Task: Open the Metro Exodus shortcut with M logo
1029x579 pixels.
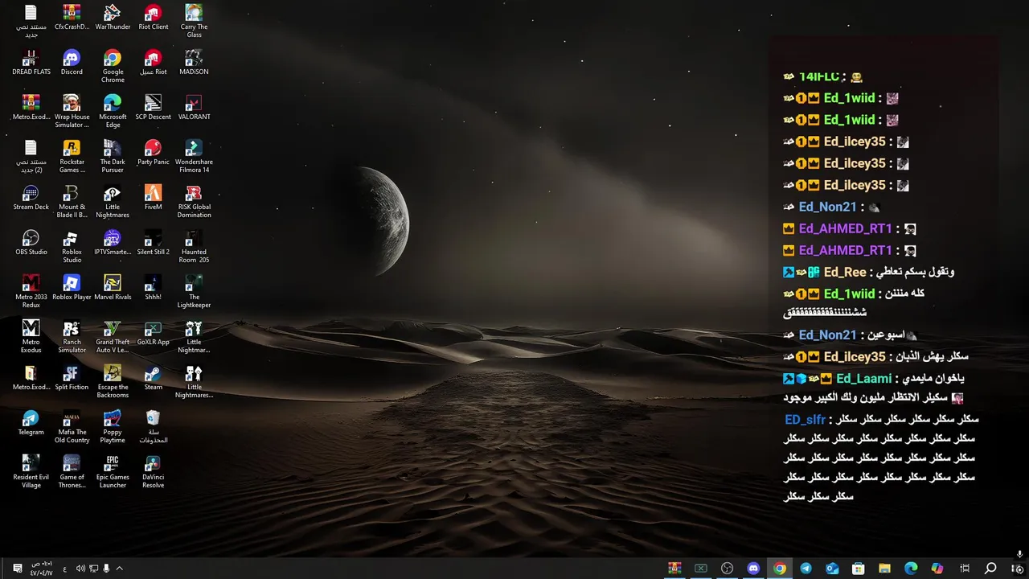Action: [x=31, y=337]
